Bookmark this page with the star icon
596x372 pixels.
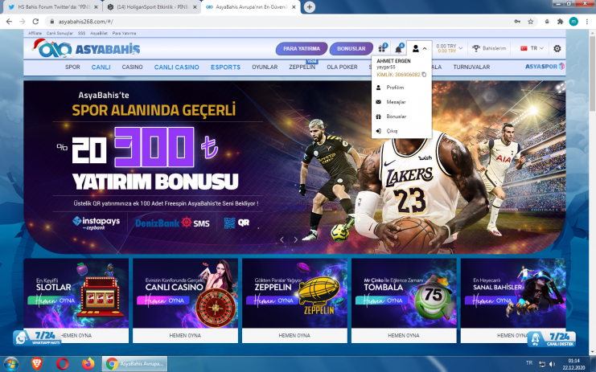(x=531, y=22)
